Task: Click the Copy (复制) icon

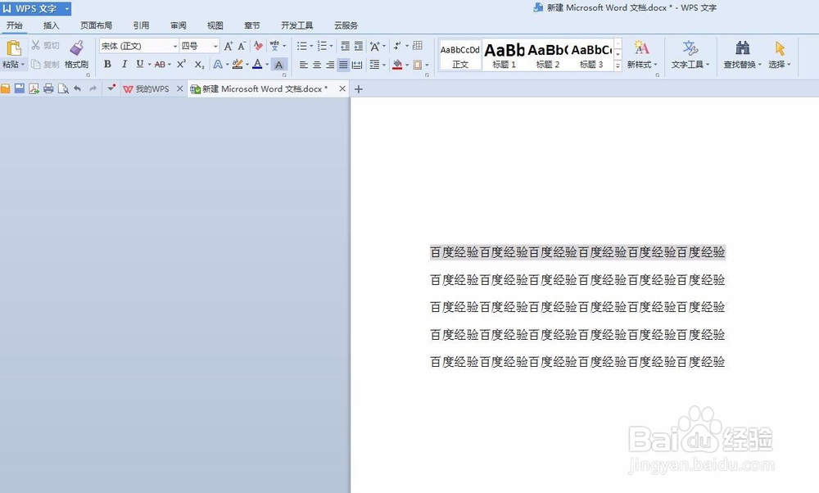Action: point(35,64)
